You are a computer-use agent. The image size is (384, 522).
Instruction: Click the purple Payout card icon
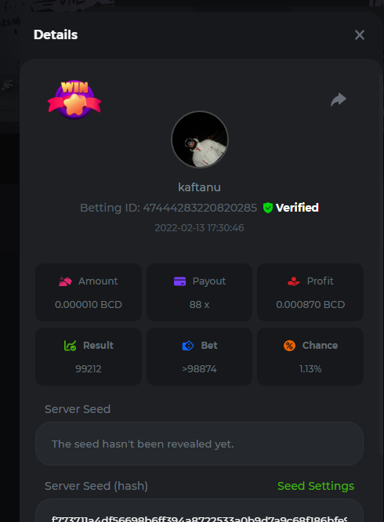[x=179, y=281]
